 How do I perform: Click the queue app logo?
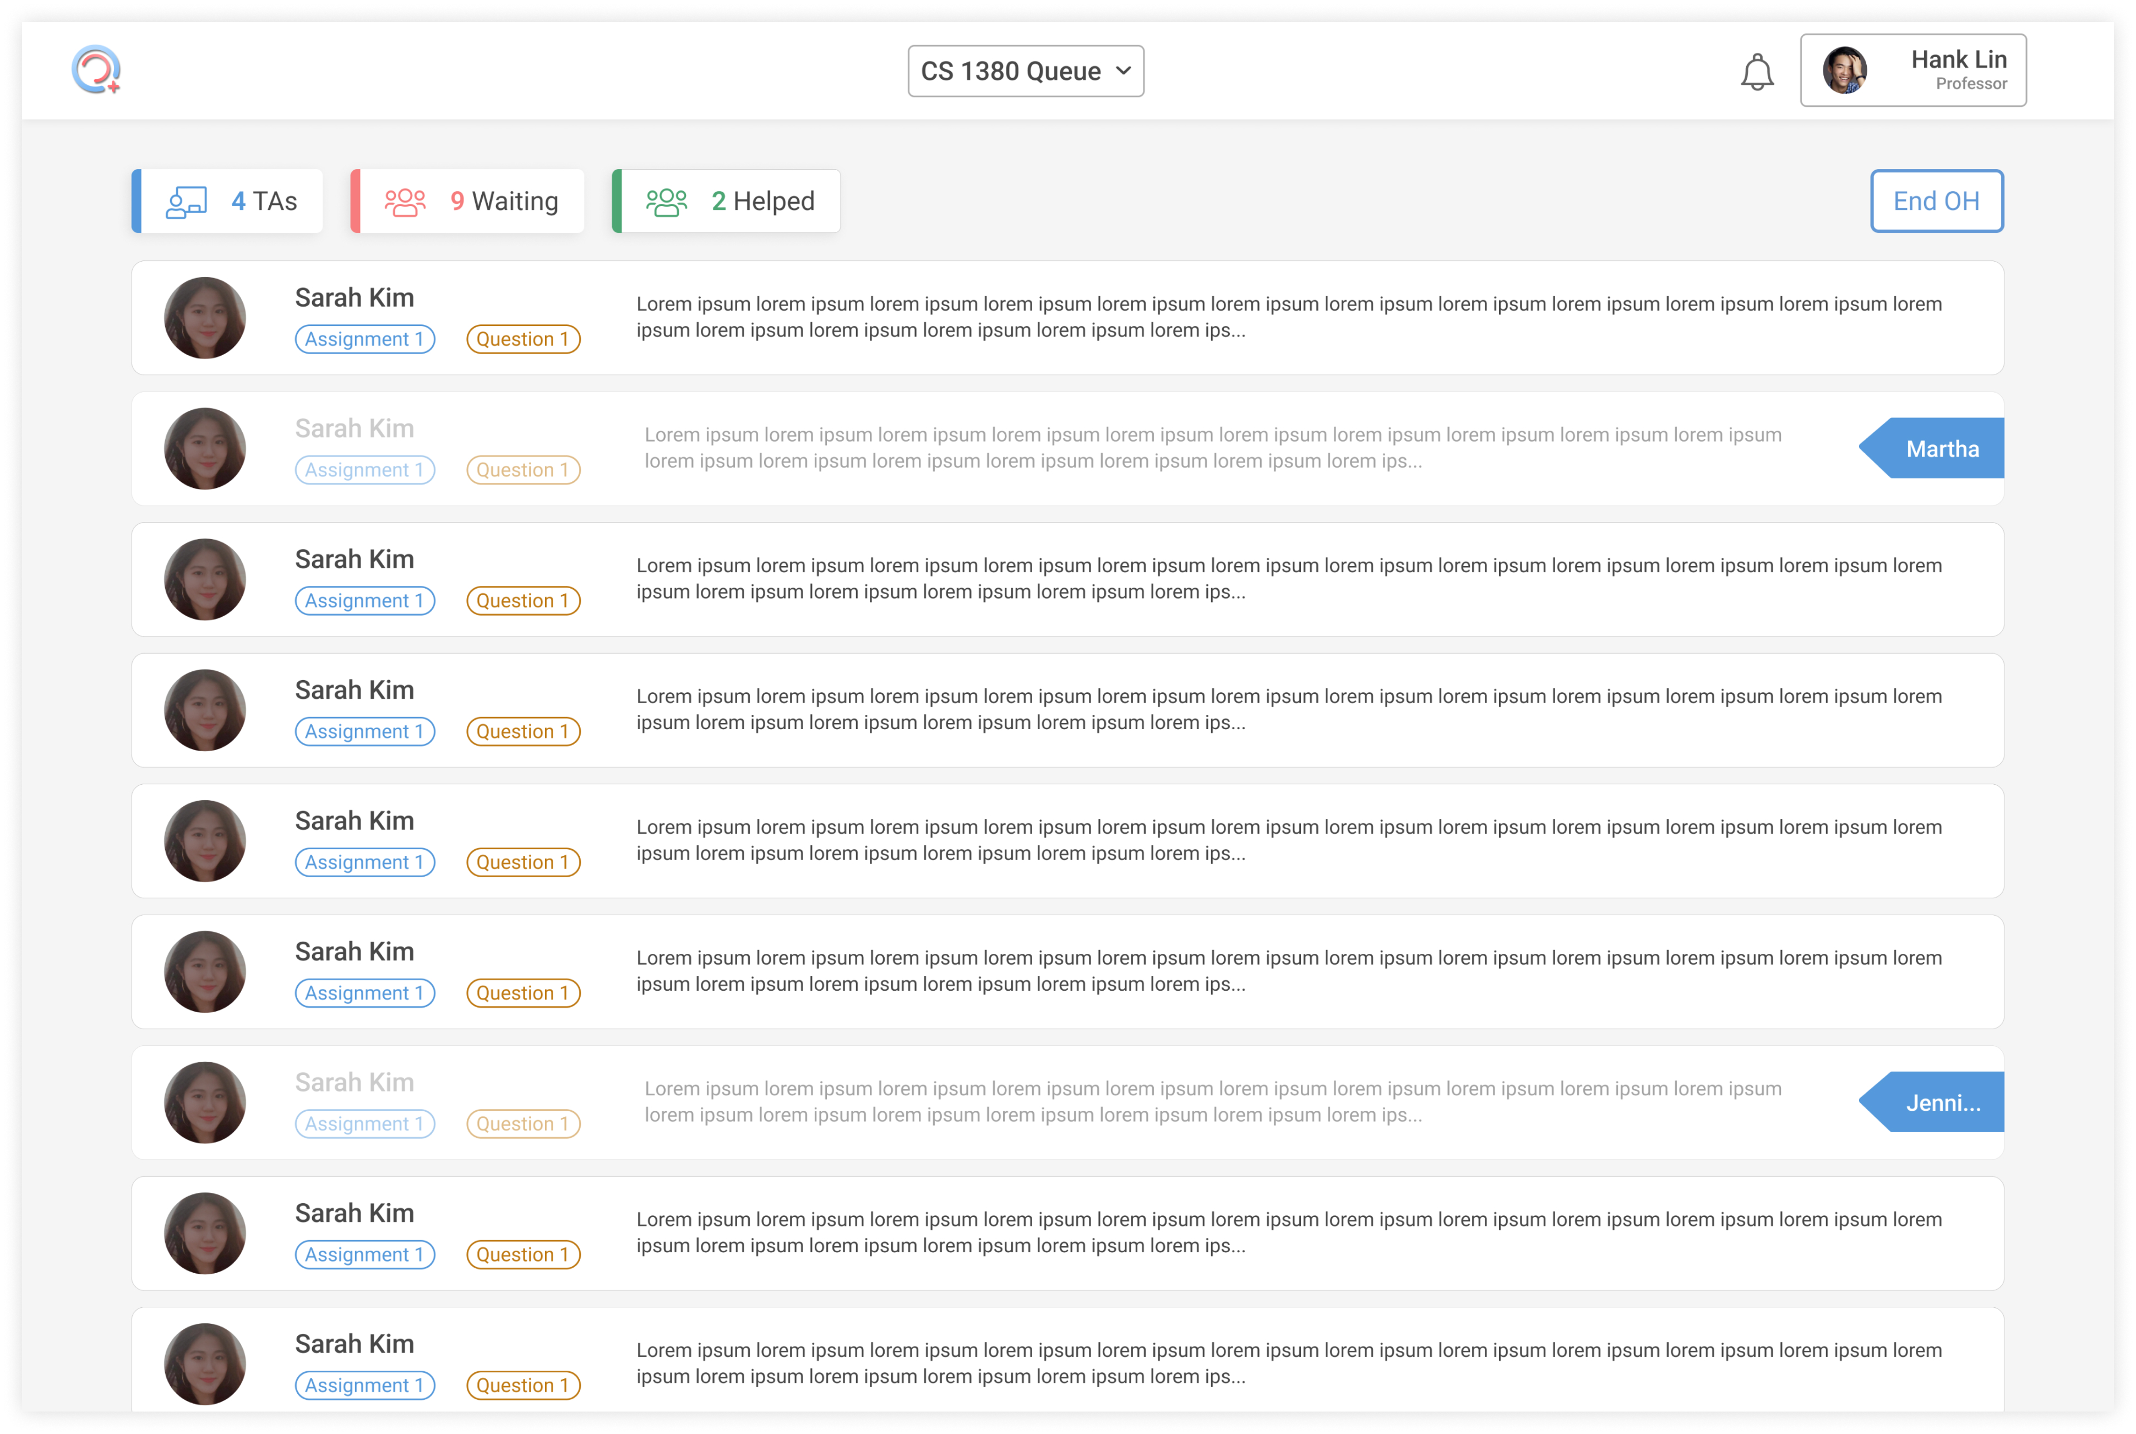pos(96,69)
